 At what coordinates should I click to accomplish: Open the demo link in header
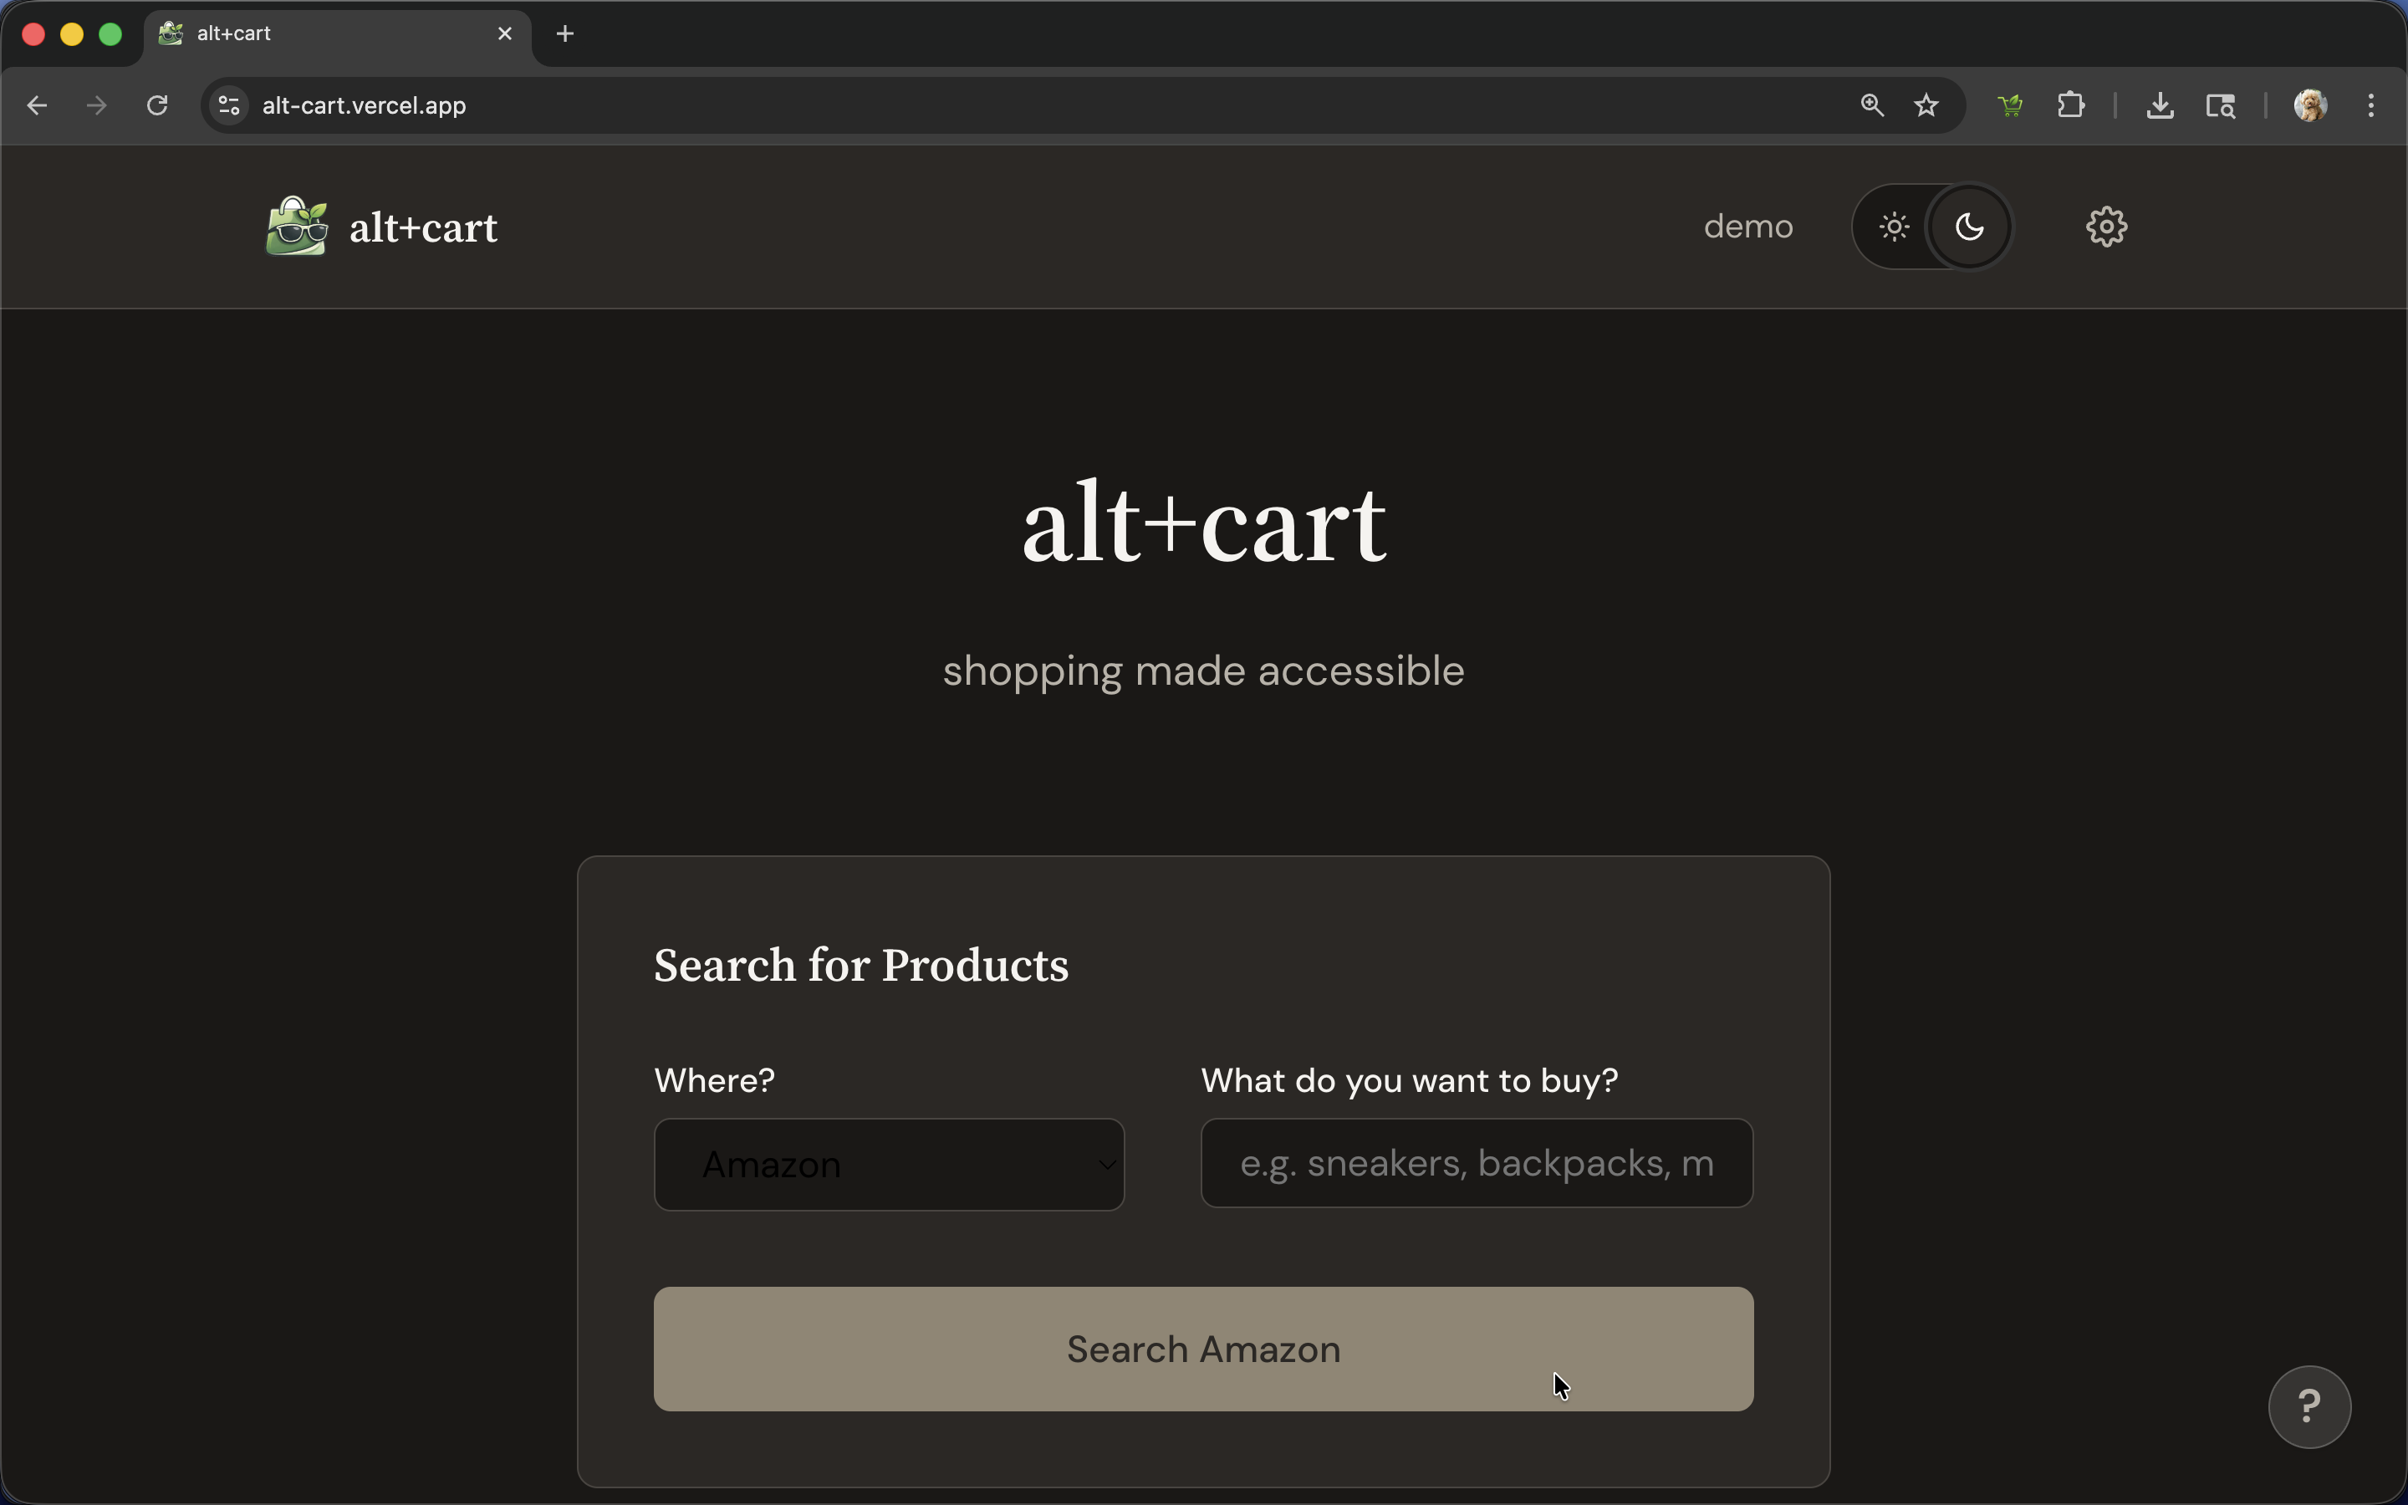click(x=1747, y=227)
